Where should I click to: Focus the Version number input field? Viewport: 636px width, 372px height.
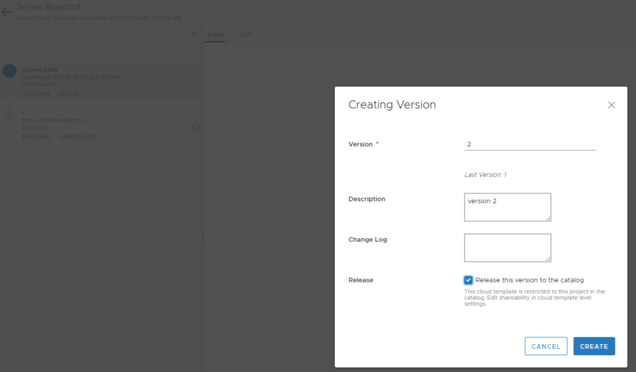click(530, 144)
